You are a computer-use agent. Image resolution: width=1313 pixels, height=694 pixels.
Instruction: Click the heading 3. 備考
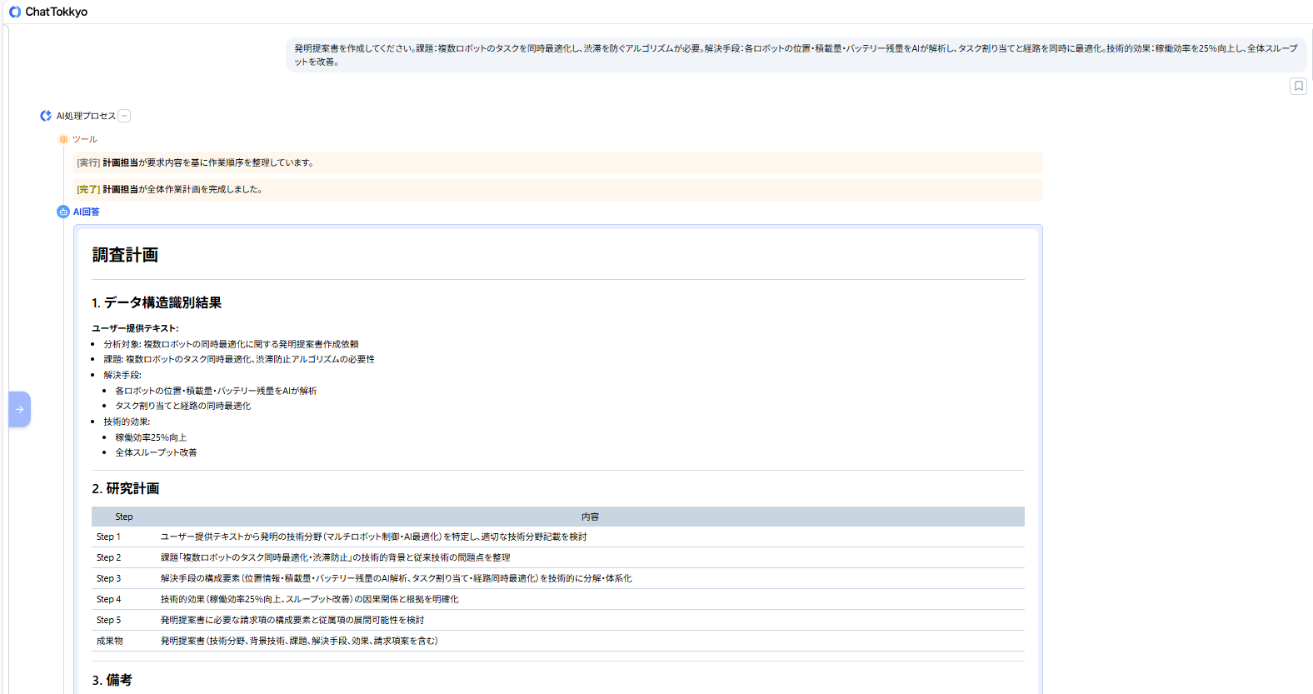(x=112, y=680)
